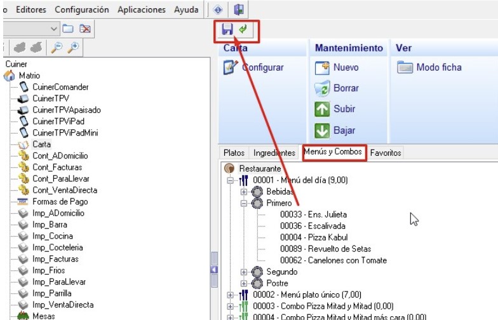
Task: Switch to the Favoritos tab
Action: point(386,153)
